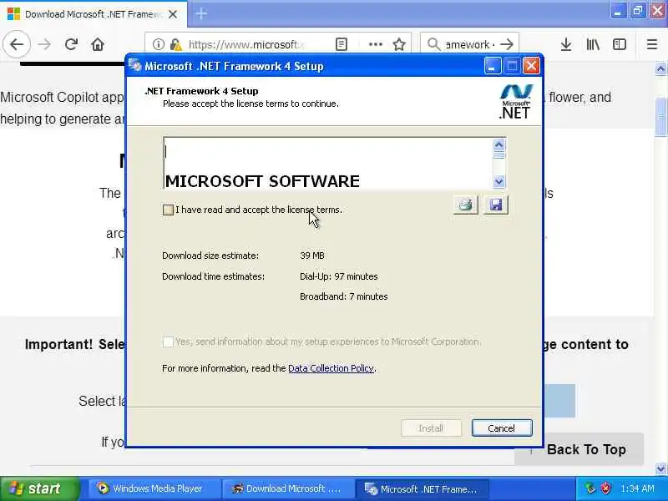Click the green tray icon beside the shield
Image resolution: width=668 pixels, height=501 pixels.
coord(590,488)
